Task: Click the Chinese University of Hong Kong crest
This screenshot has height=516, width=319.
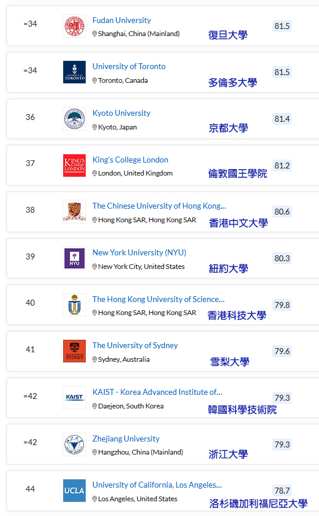Action: 74,212
